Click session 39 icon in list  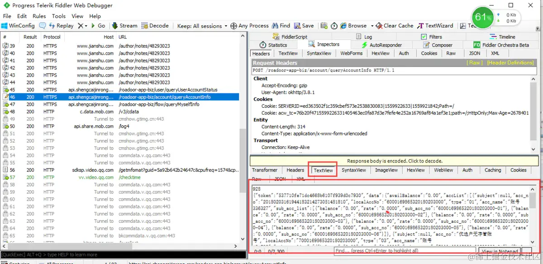[6, 46]
